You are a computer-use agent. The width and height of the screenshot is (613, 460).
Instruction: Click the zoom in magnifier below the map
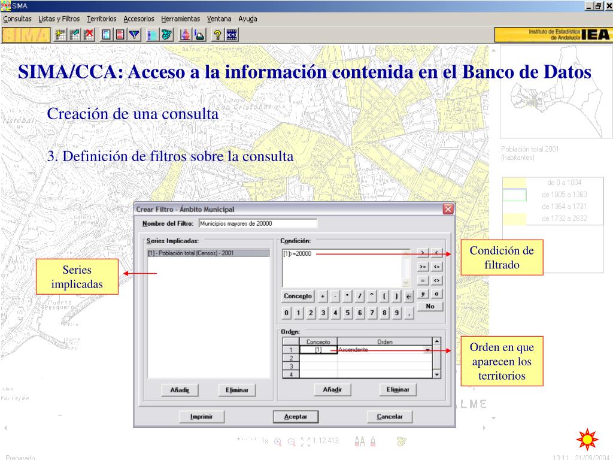click(278, 442)
